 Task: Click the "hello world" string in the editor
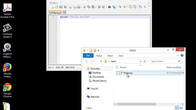[x=79, y=17]
